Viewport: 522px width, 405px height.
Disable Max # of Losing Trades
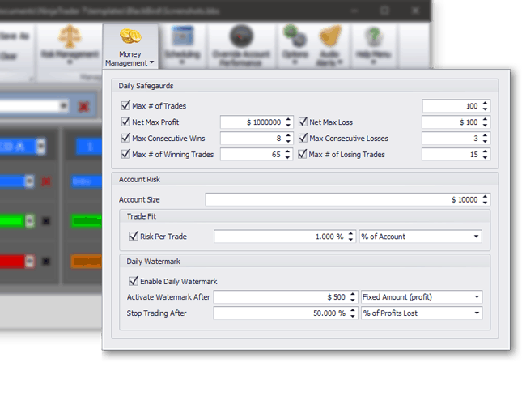tap(302, 154)
